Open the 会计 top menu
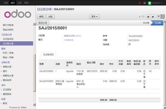This screenshot has width=166, height=109. [x=13, y=3]
